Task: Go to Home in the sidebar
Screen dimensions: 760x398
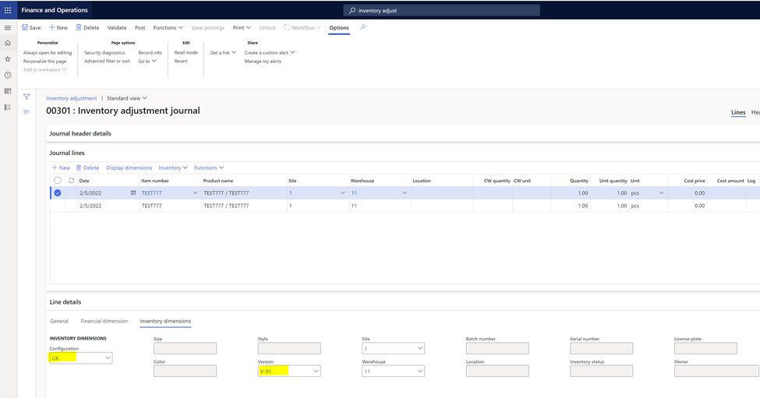Action: point(8,43)
